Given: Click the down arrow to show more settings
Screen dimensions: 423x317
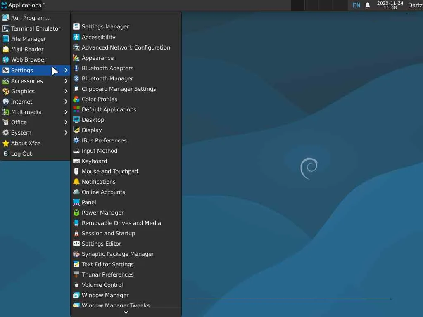Looking at the screenshot, I should 126,312.
